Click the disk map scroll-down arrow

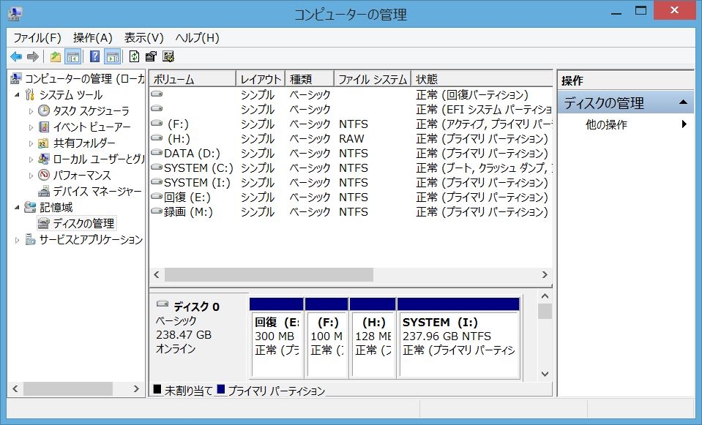[545, 374]
